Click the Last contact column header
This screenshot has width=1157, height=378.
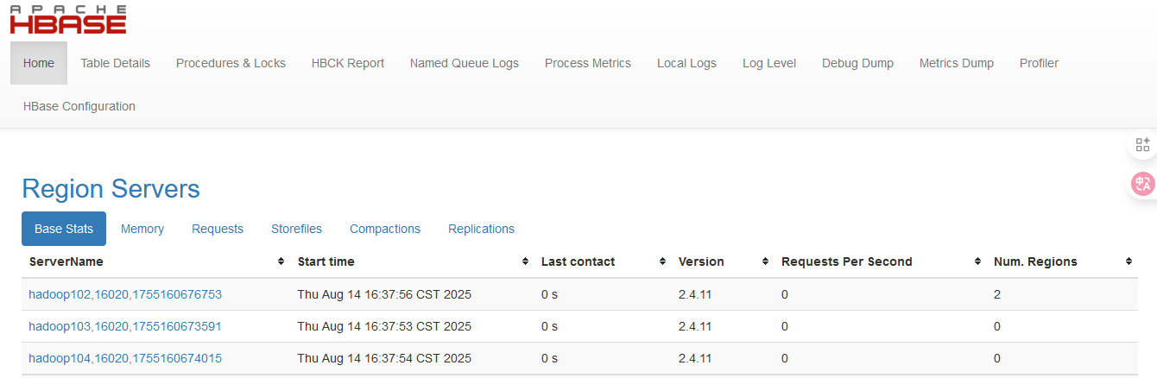click(578, 261)
